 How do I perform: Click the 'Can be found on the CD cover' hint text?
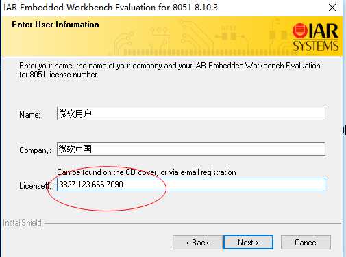(147, 172)
